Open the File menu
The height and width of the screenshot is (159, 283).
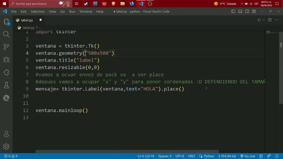[x=14, y=11]
